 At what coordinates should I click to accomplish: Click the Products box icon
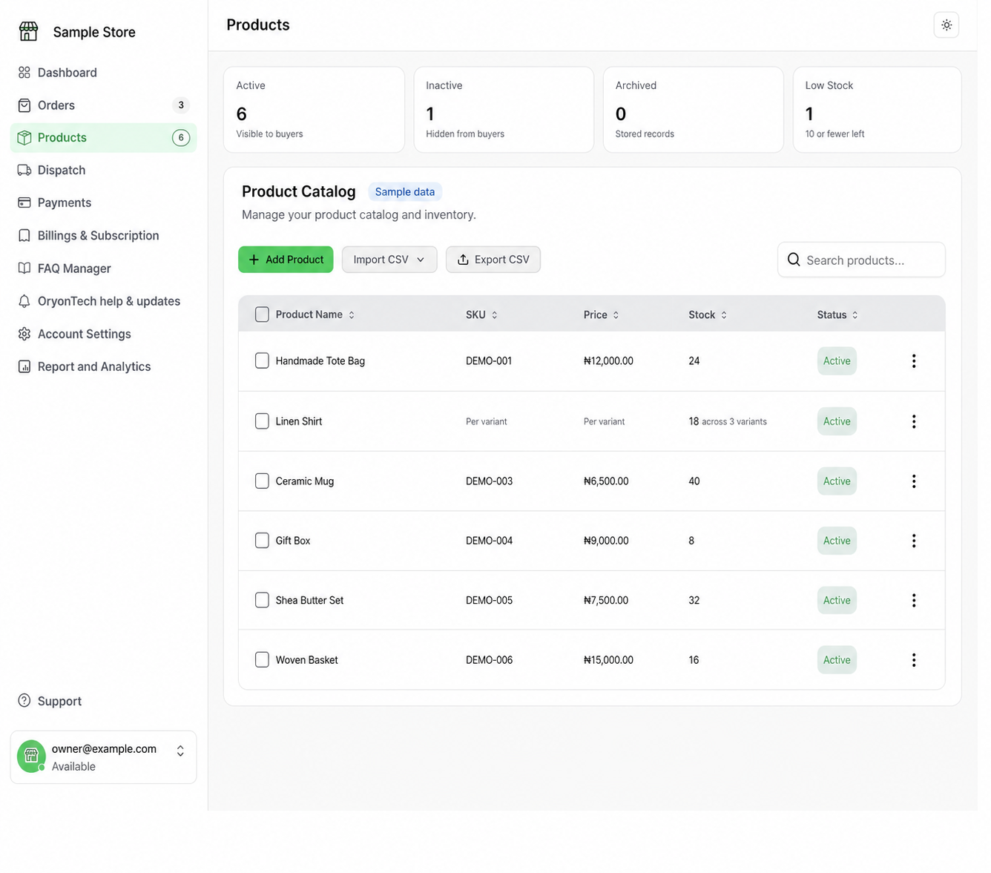(24, 138)
